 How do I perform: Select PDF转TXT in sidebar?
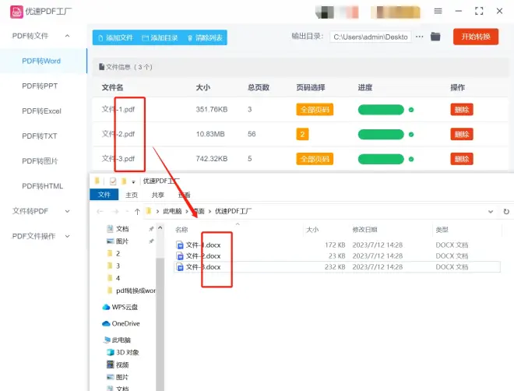[40, 136]
